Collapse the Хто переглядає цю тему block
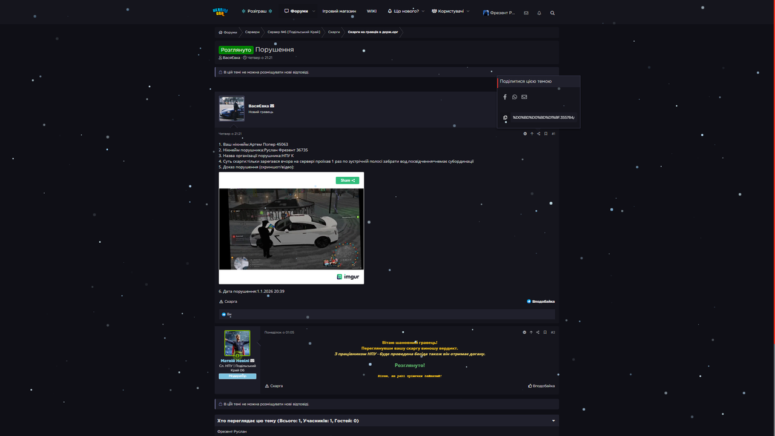Screen dimensions: 775x436 (553, 421)
